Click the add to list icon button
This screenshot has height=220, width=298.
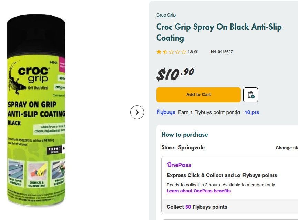(250, 95)
